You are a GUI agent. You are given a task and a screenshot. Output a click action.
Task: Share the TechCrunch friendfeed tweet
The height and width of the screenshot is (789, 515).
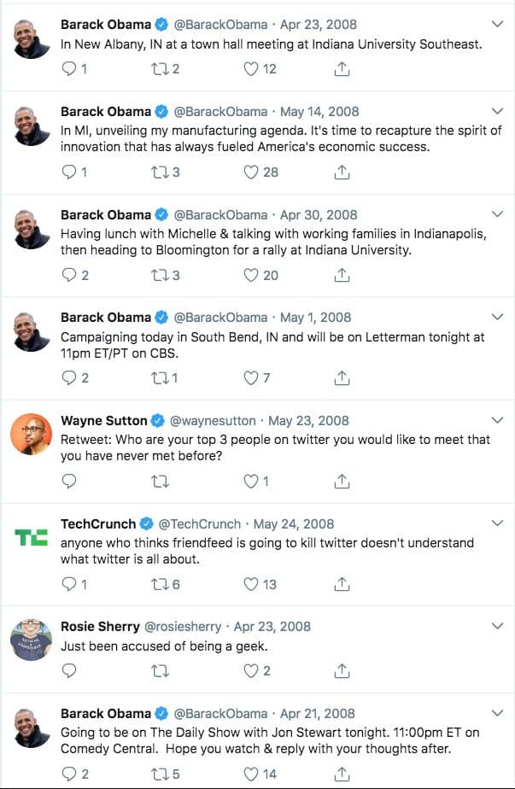[341, 585]
